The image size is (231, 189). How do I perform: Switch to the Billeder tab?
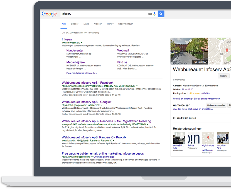coord(75,24)
